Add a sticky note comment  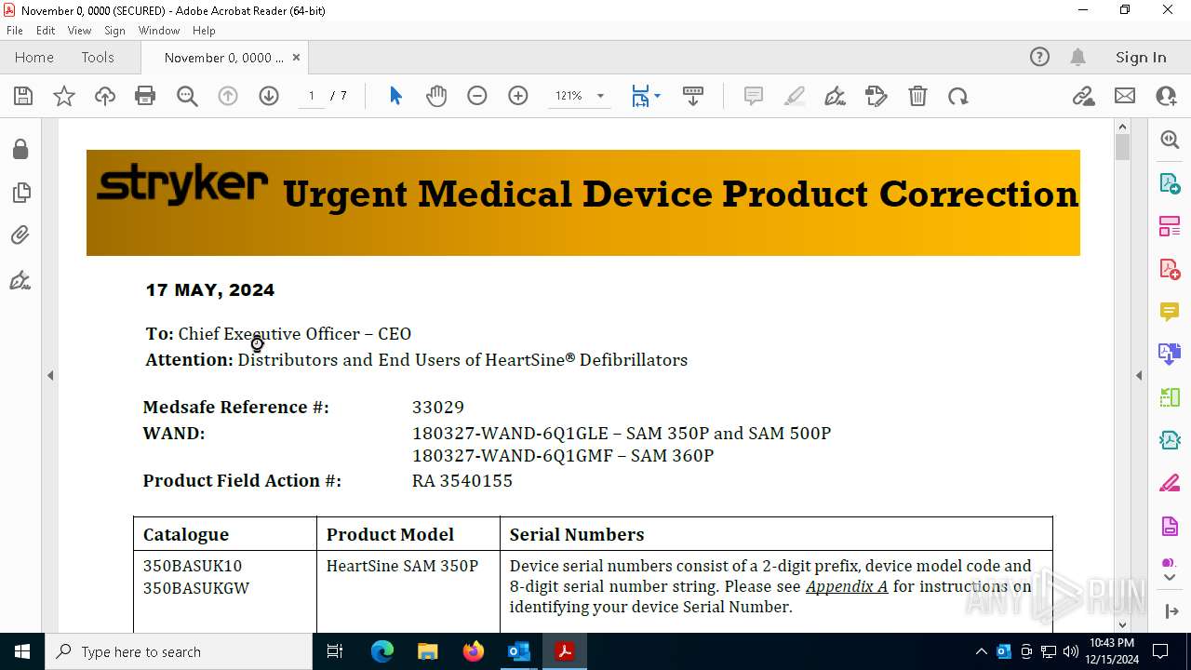tap(754, 96)
